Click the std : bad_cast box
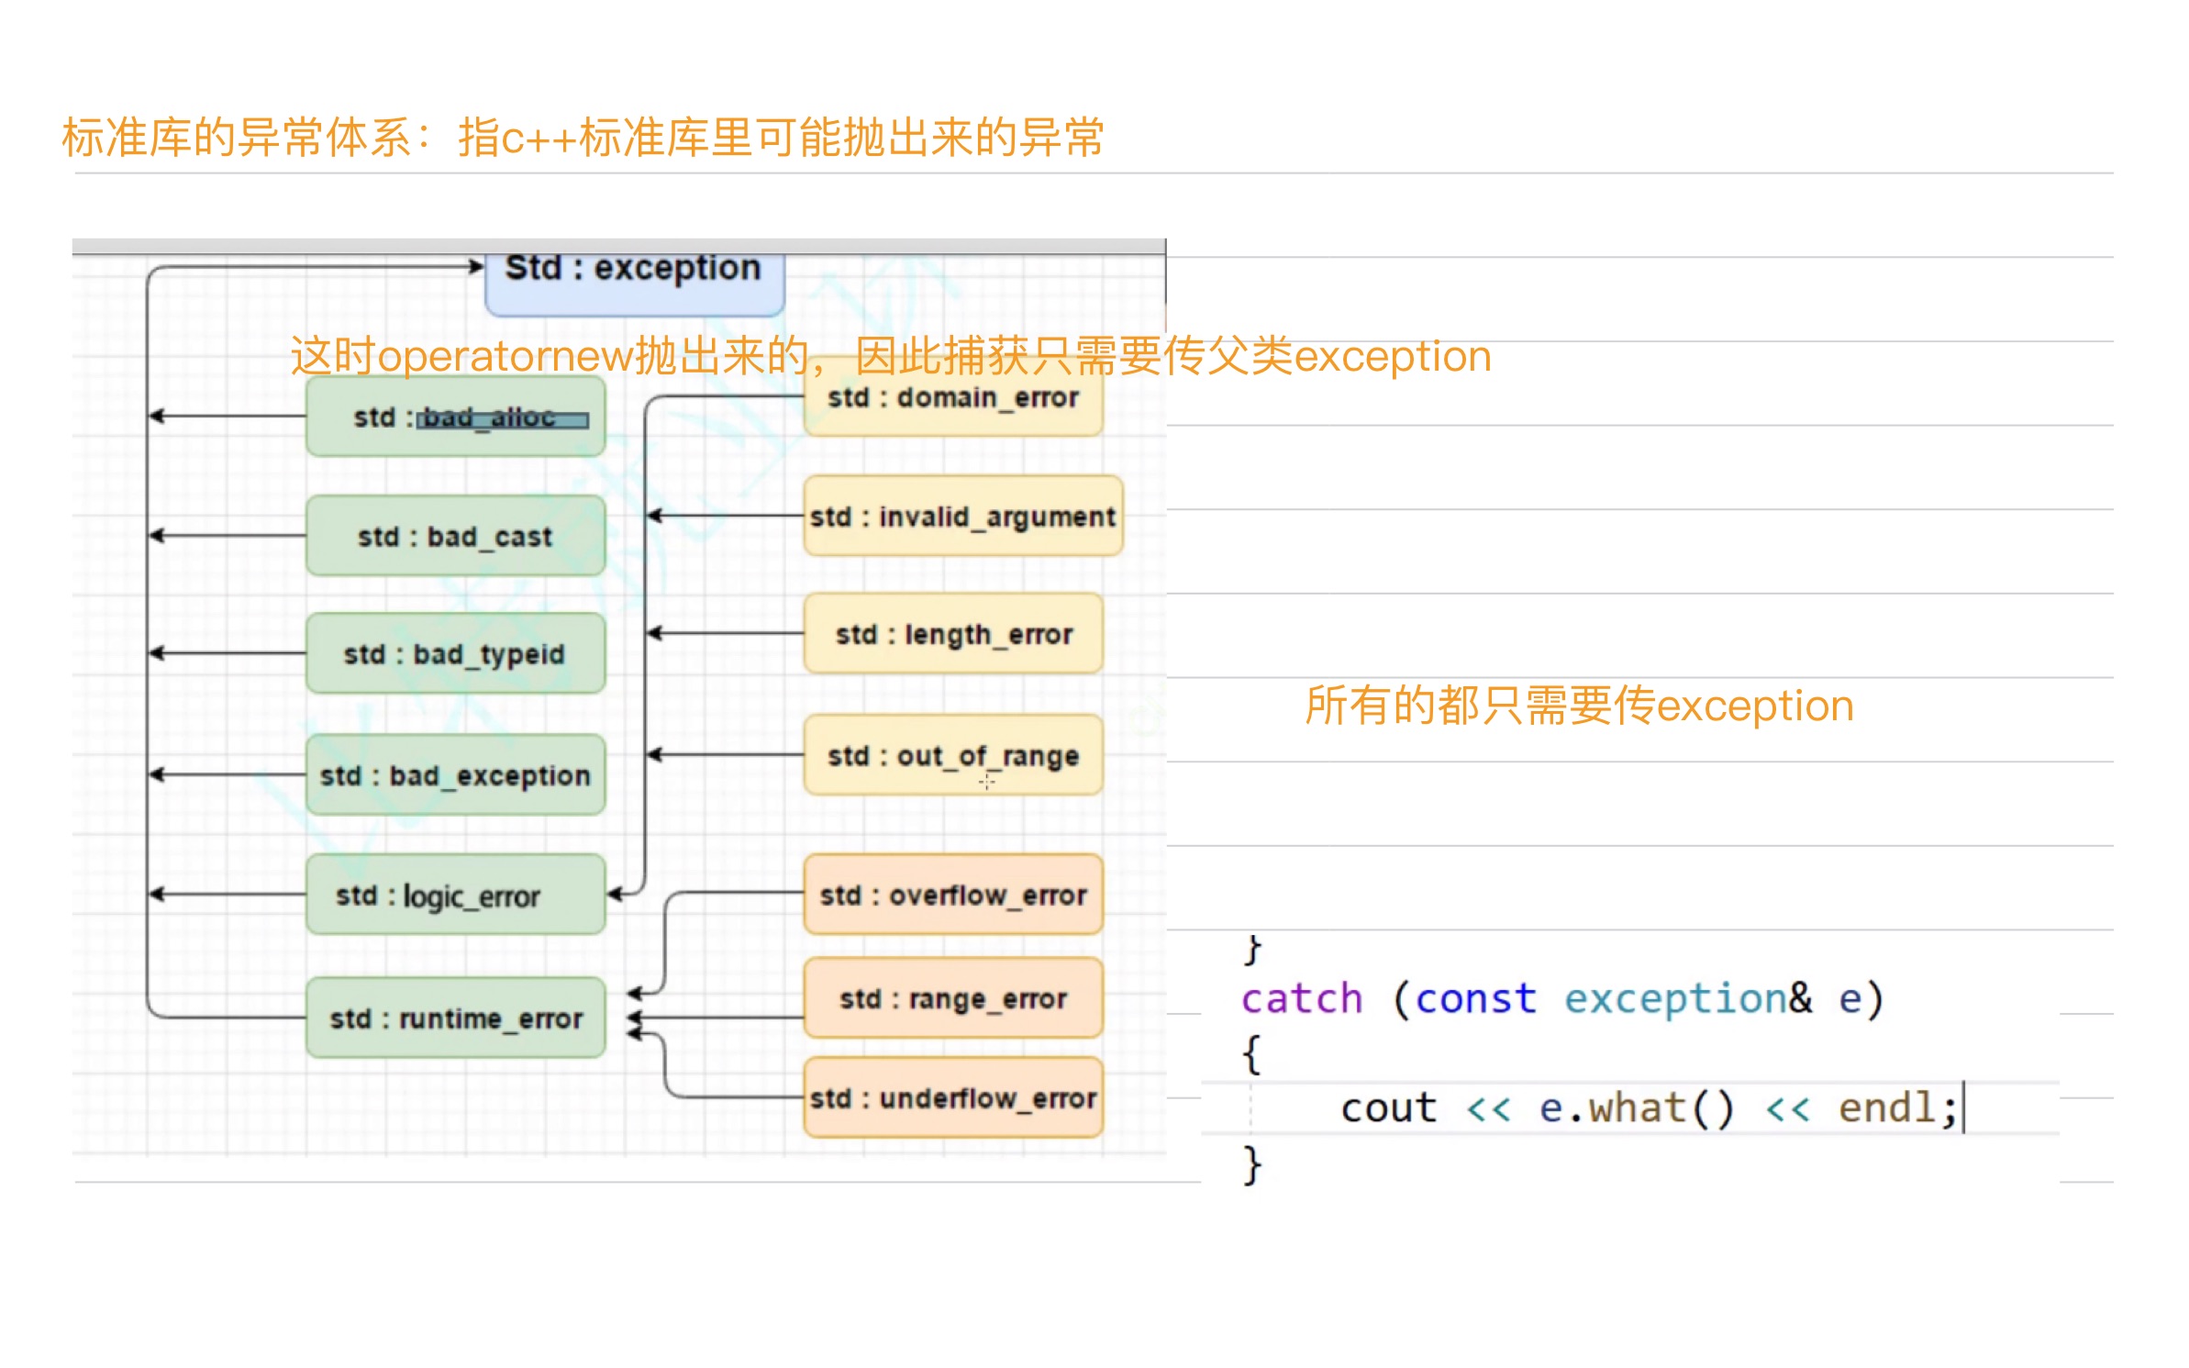Image resolution: width=2189 pixels, height=1368 pixels. [x=455, y=536]
